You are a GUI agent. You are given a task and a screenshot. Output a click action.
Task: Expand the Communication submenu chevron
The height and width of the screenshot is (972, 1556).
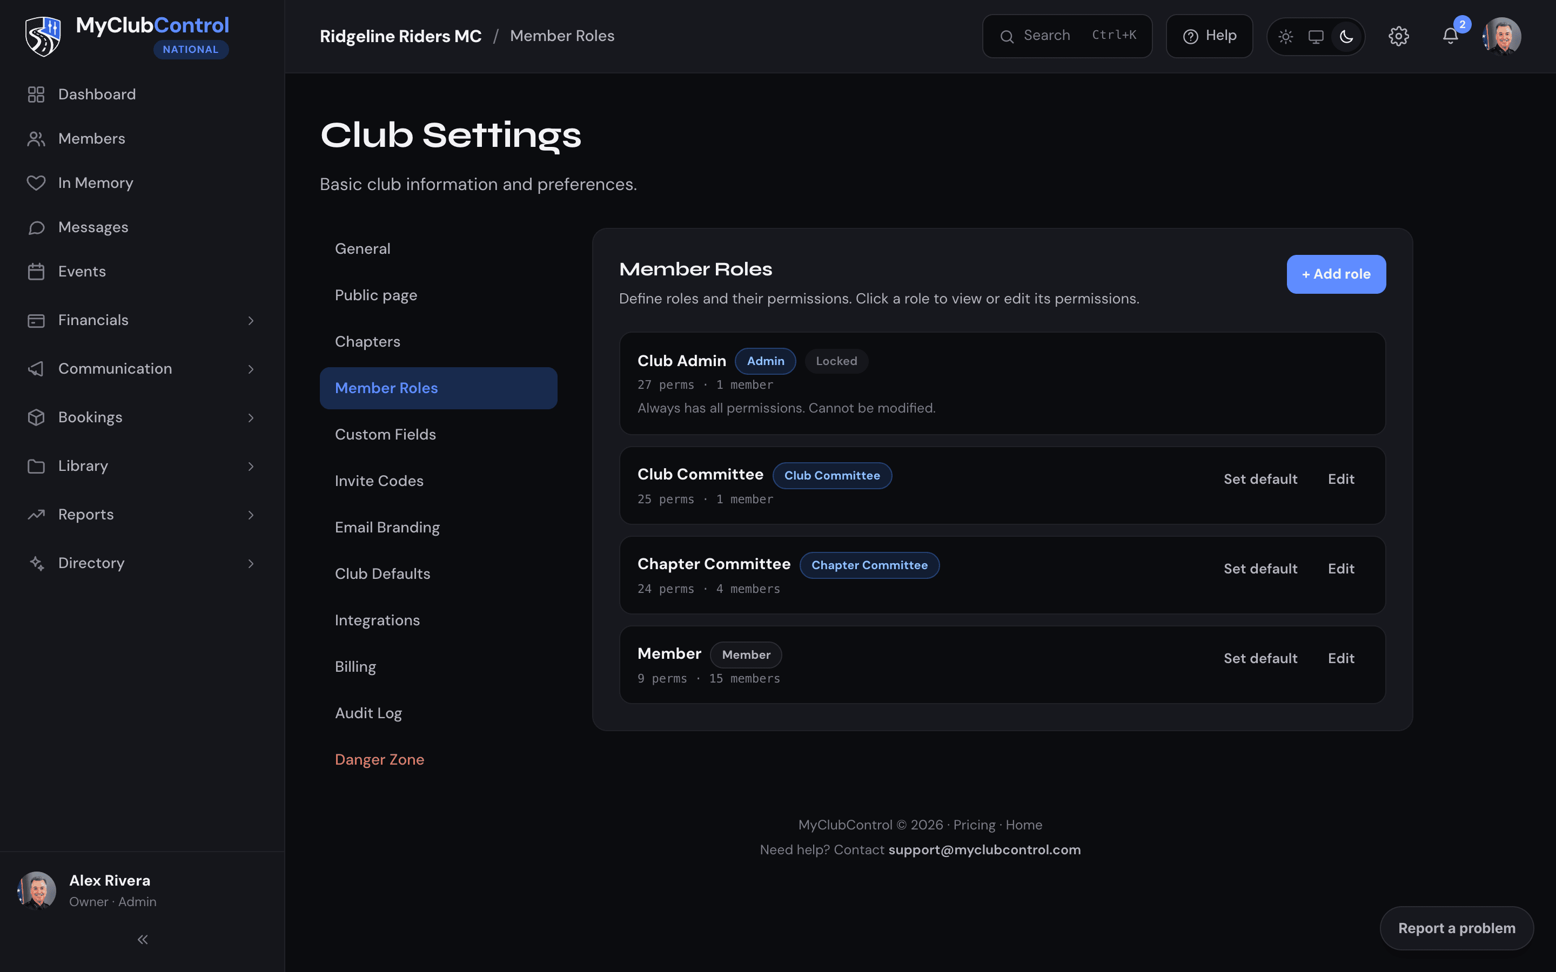(251, 369)
